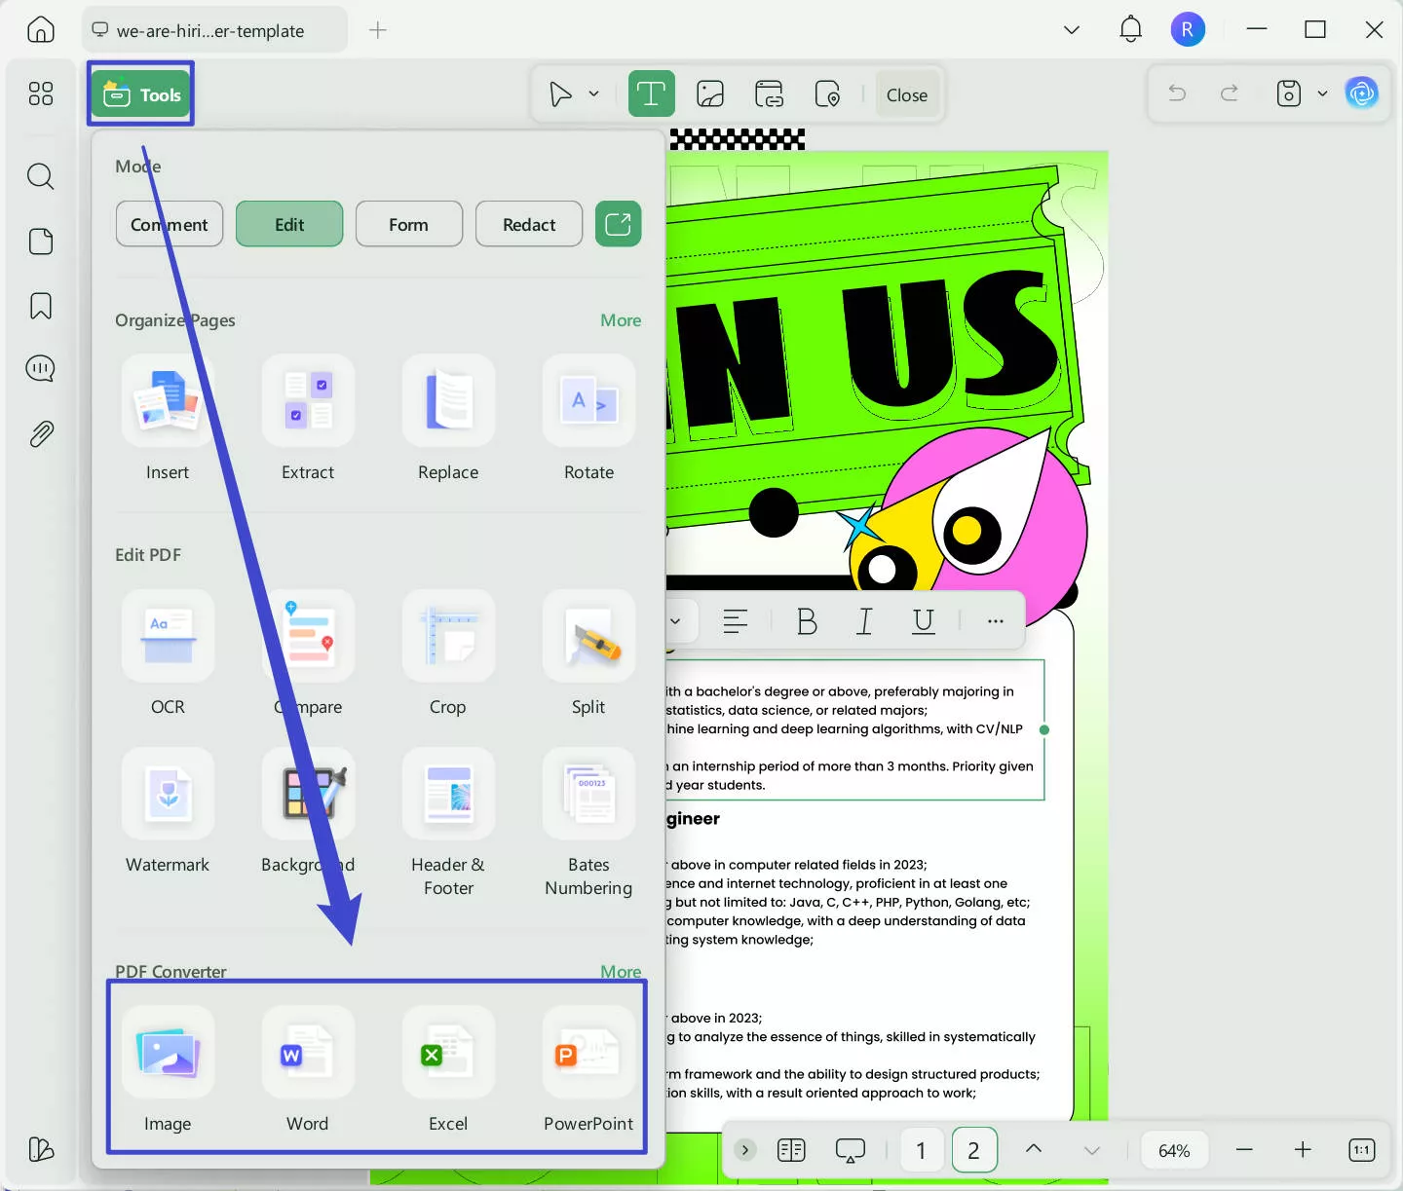Open the Bates Numbering tool
Viewport: 1403px width, 1191px height.
tap(588, 811)
